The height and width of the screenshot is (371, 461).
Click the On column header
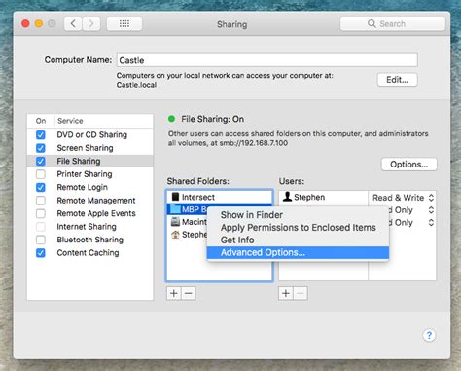pos(41,121)
